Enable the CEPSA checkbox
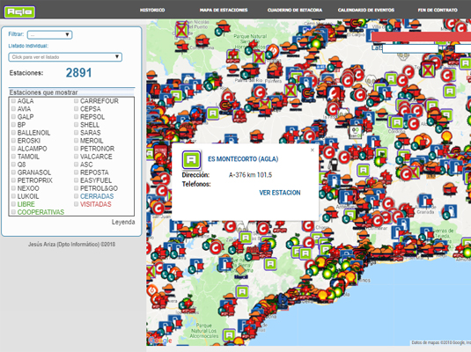 pyautogui.click(x=77, y=109)
